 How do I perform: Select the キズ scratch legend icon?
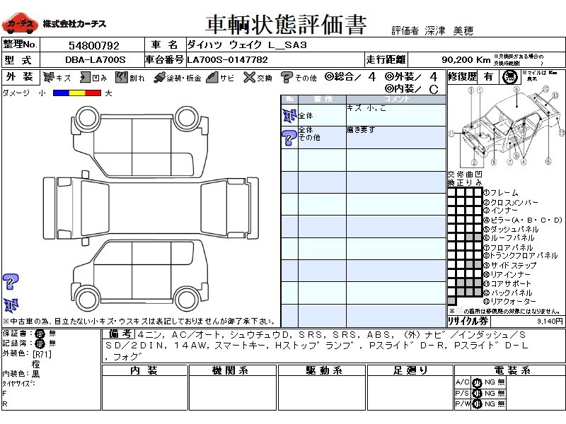coord(49,77)
